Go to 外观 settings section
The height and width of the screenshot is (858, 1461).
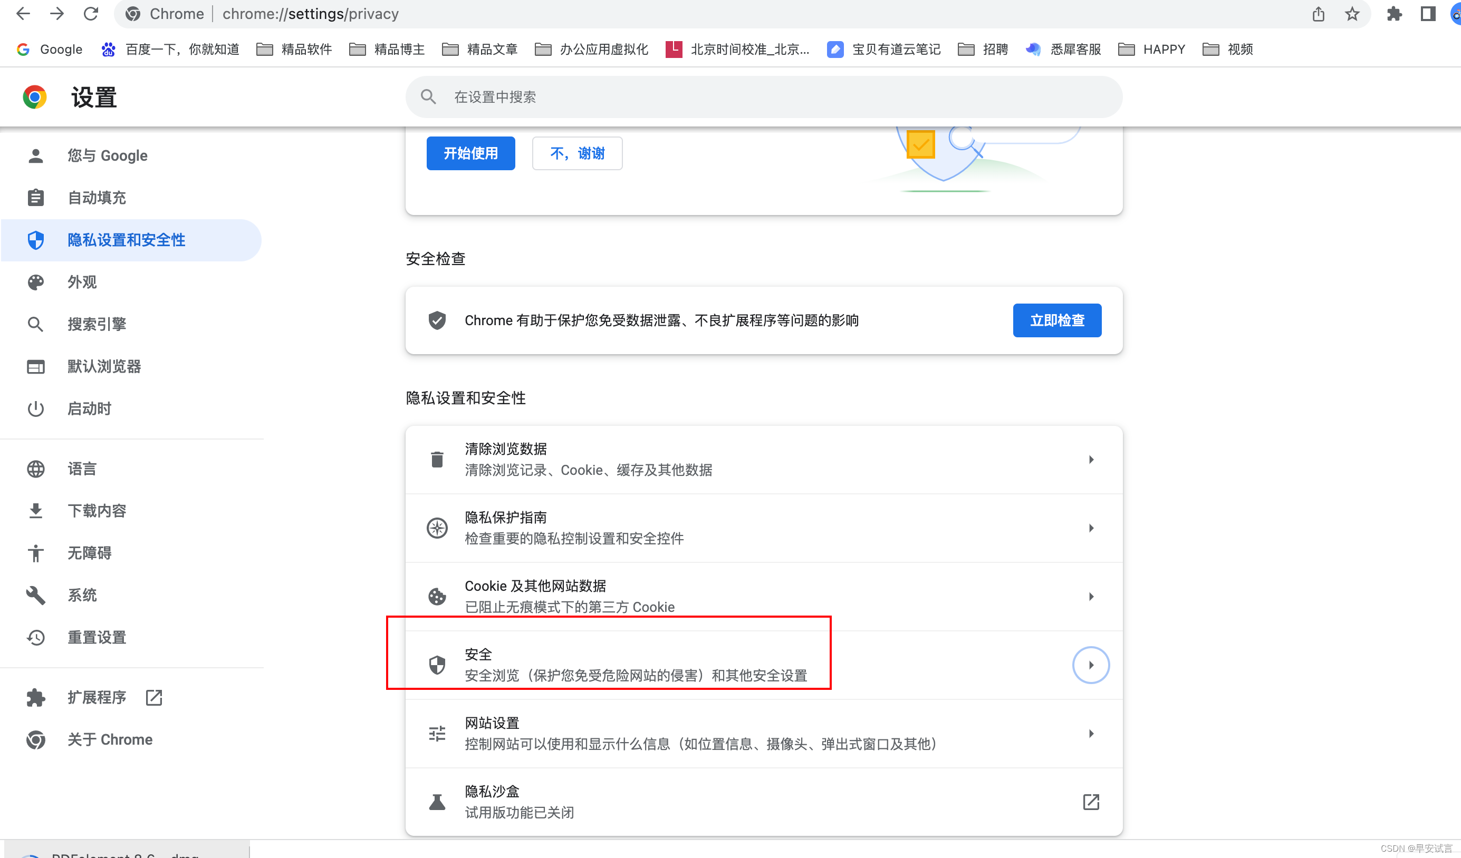point(82,282)
